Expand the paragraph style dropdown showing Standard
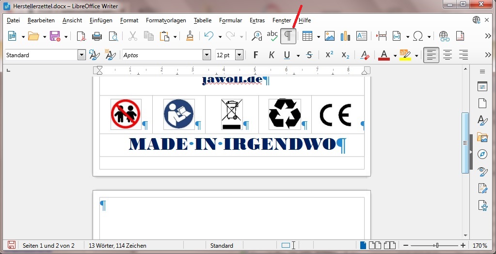This screenshot has width=496, height=254. [x=81, y=55]
